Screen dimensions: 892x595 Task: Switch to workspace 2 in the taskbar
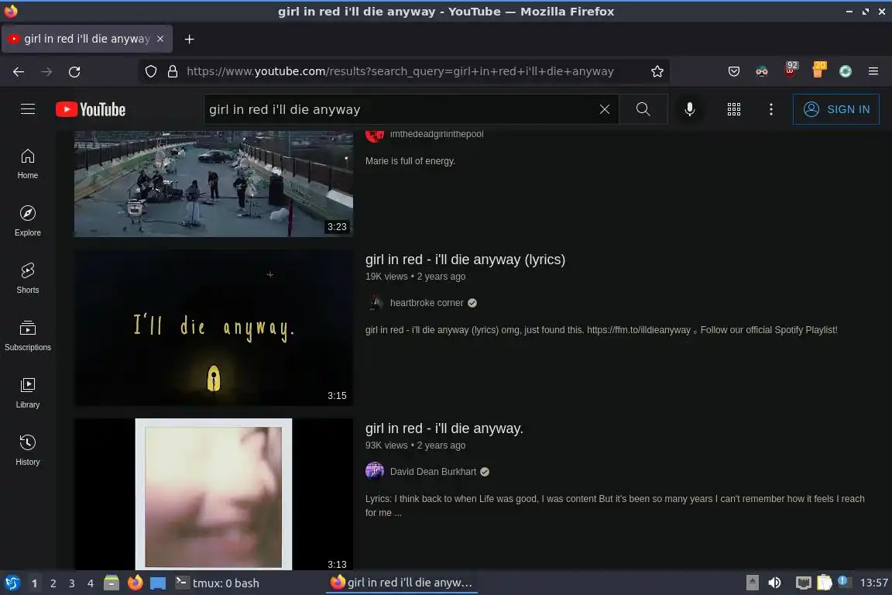click(53, 583)
